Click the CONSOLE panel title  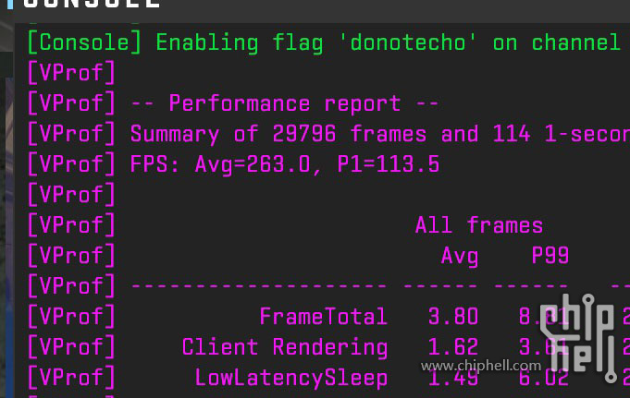[93, 4]
